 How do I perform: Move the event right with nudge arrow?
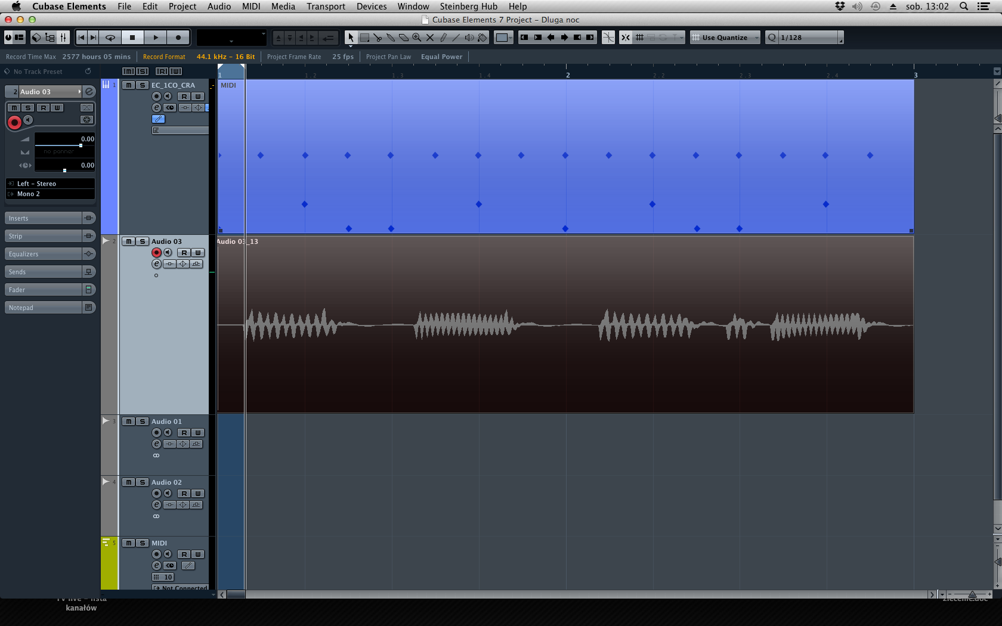pos(564,38)
